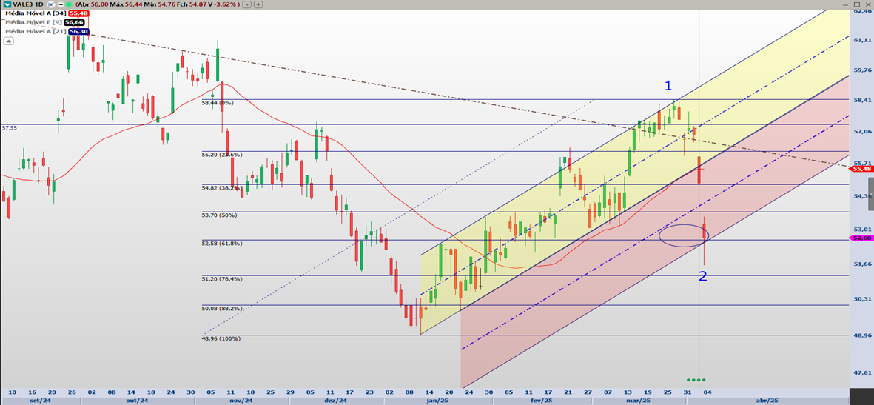Select the 58,44 (0%) Fibonacci level label
Image resolution: width=874 pixels, height=405 pixels.
pyautogui.click(x=218, y=103)
